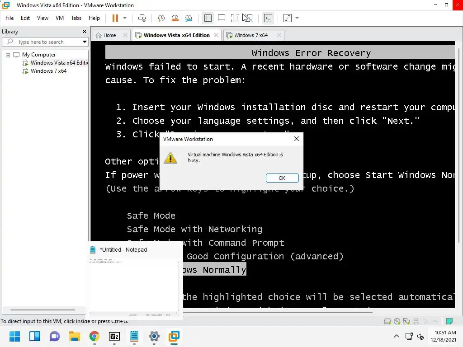Open Settings from the taskbar

coord(154,336)
